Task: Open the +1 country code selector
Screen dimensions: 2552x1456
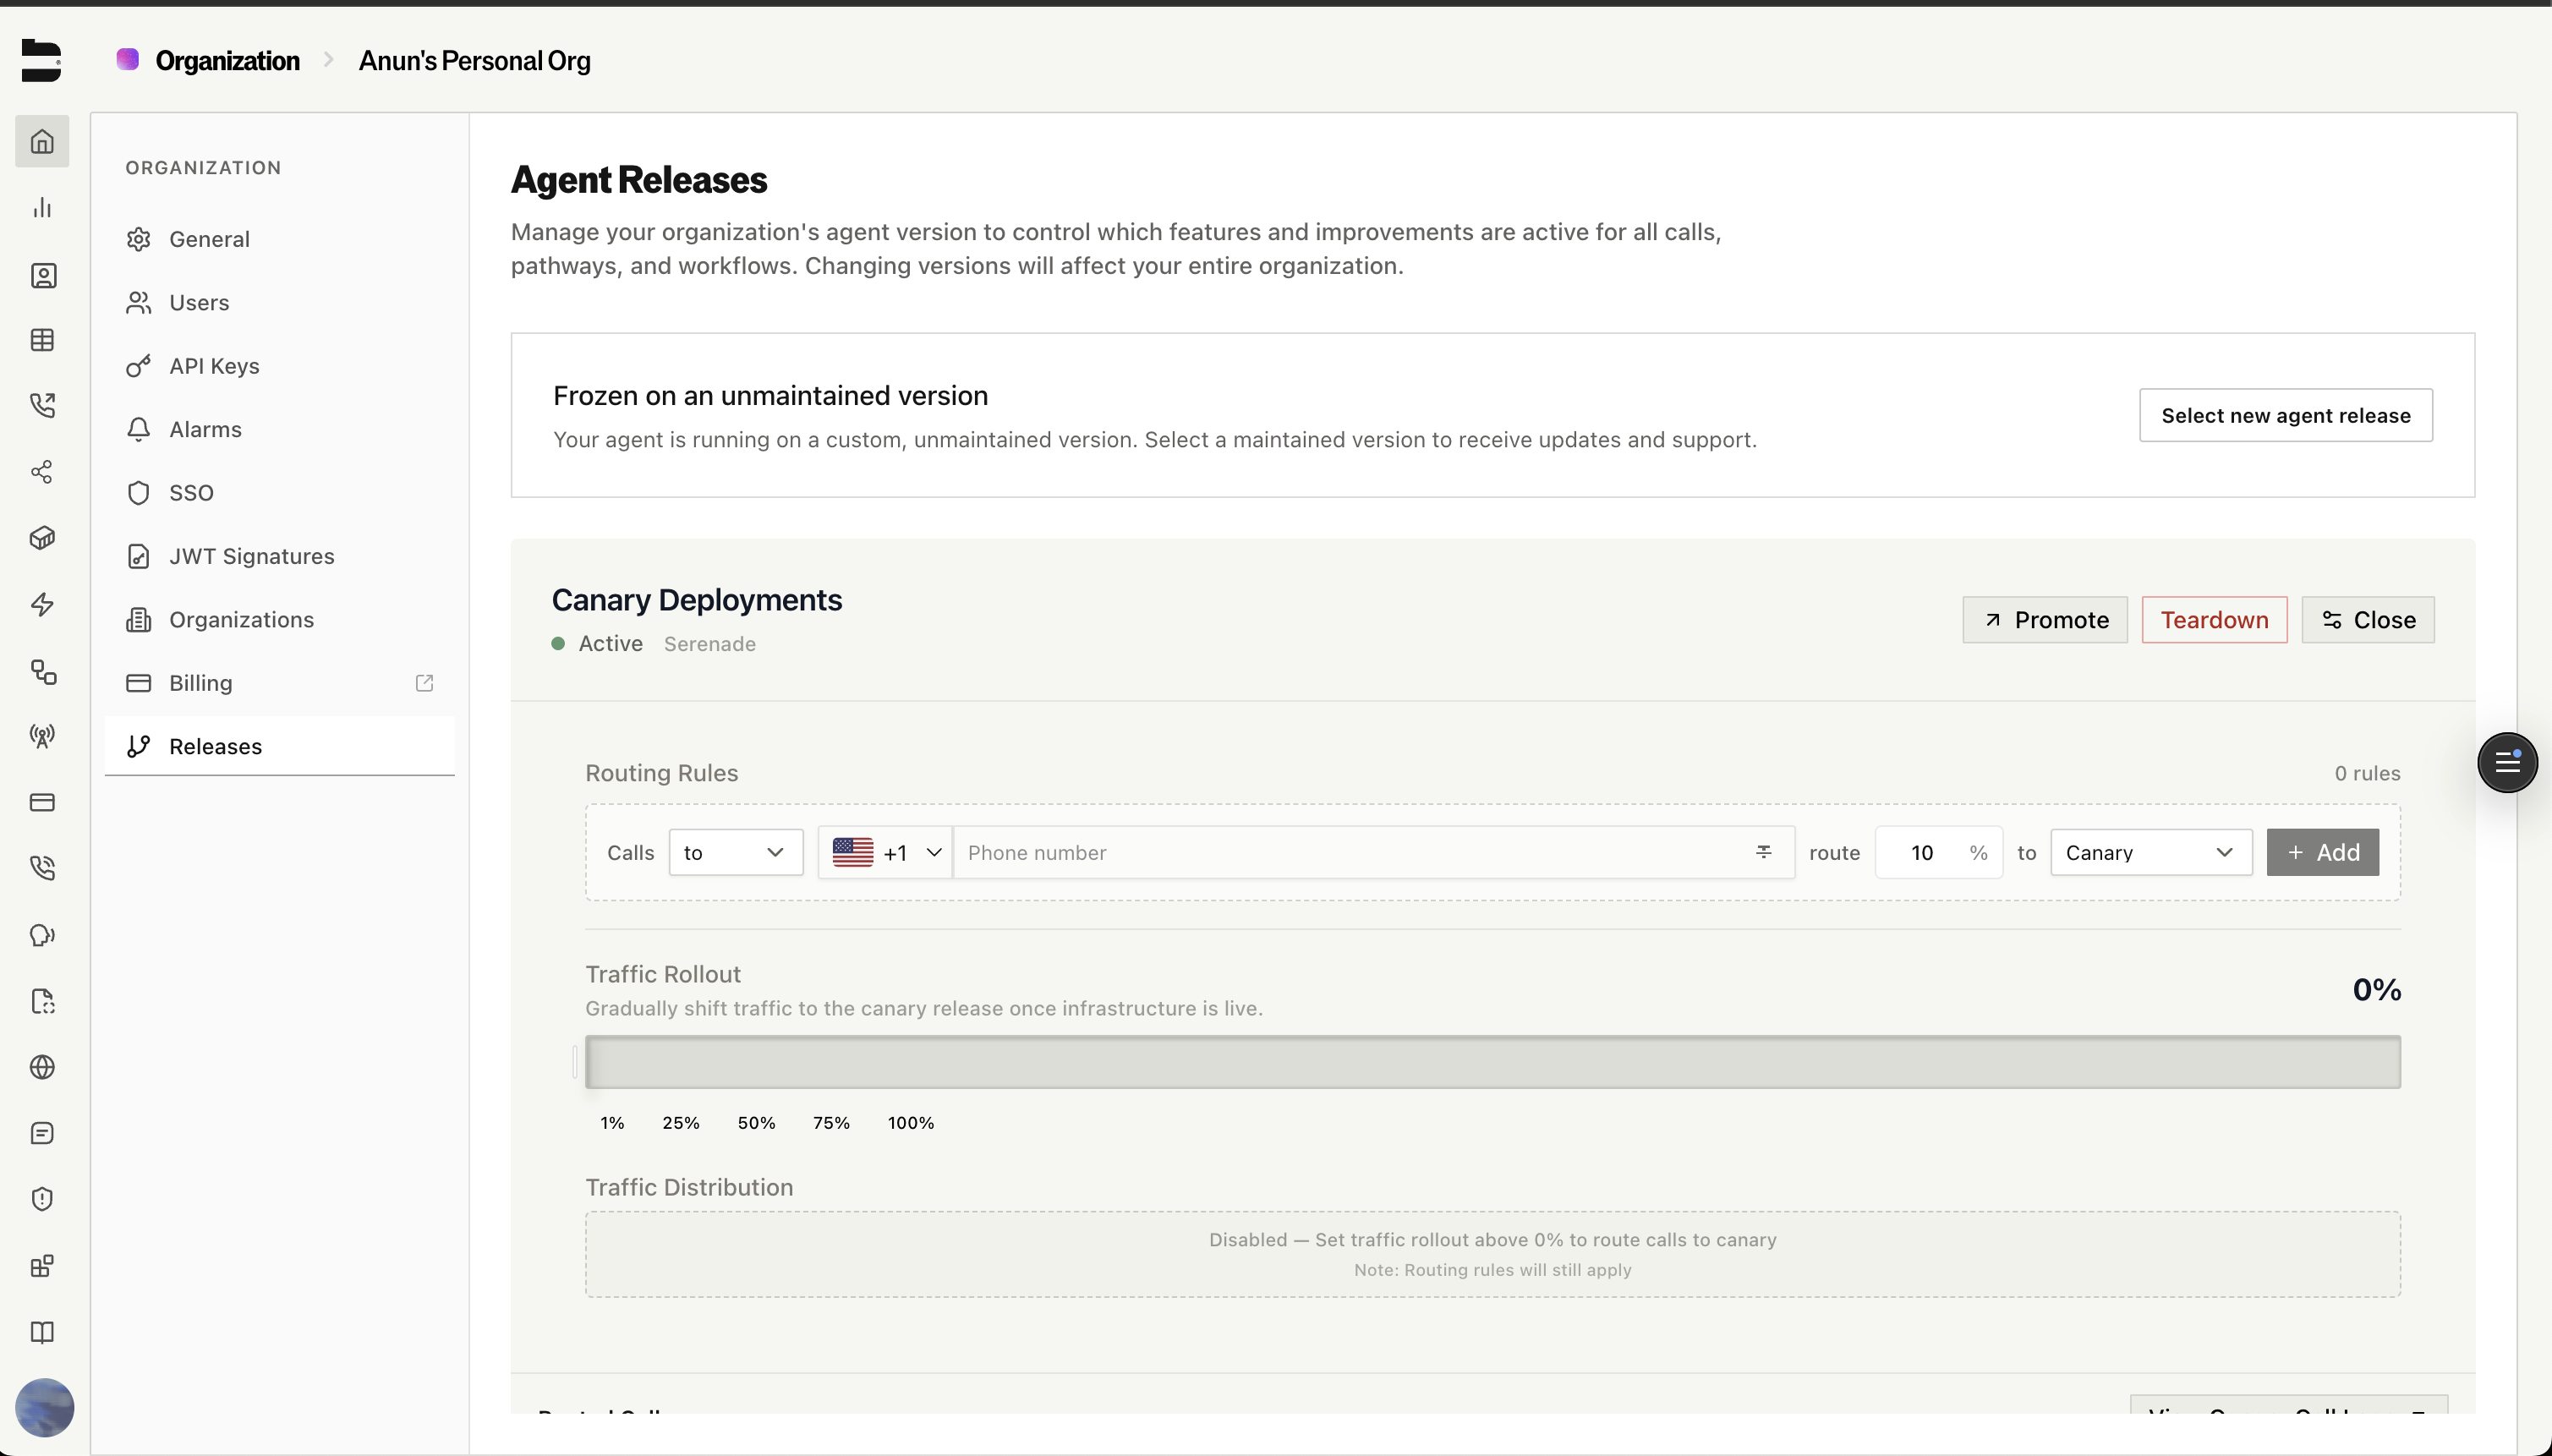Action: tap(886, 852)
